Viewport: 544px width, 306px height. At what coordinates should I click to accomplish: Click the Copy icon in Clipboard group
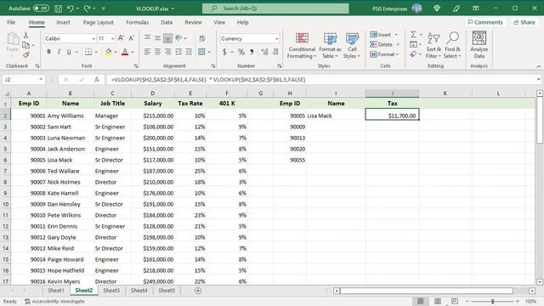(x=25, y=45)
